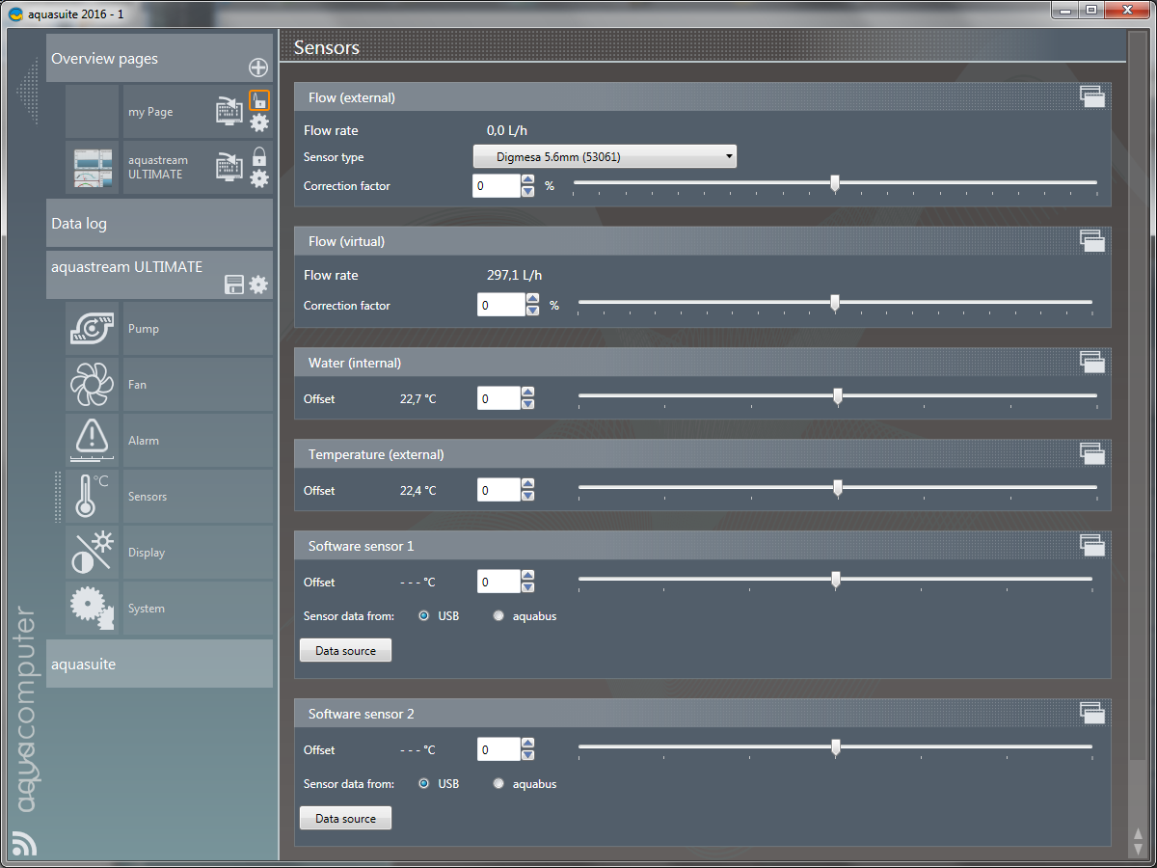Image resolution: width=1157 pixels, height=868 pixels.
Task: Open the Sensor type dropdown
Action: [x=605, y=156]
